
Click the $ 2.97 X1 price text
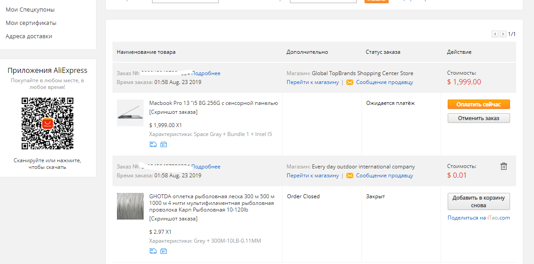click(161, 232)
